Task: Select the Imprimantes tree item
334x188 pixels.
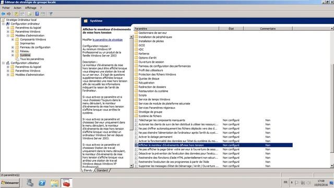Action: click(27, 43)
